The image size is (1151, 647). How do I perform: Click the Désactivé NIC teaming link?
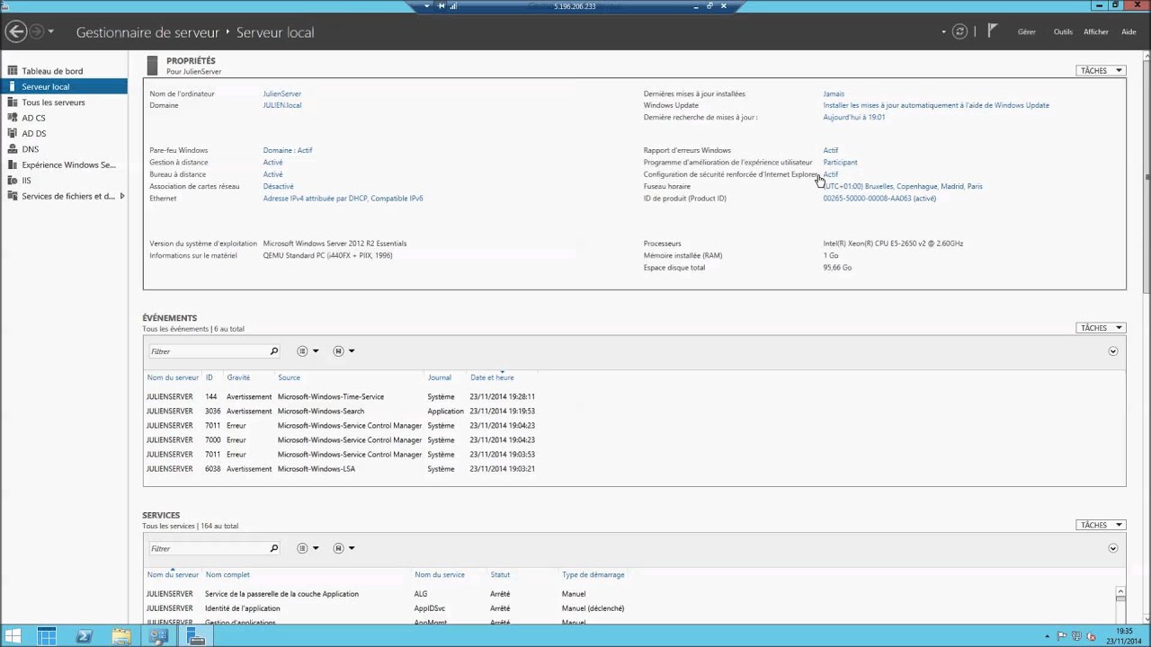[278, 186]
